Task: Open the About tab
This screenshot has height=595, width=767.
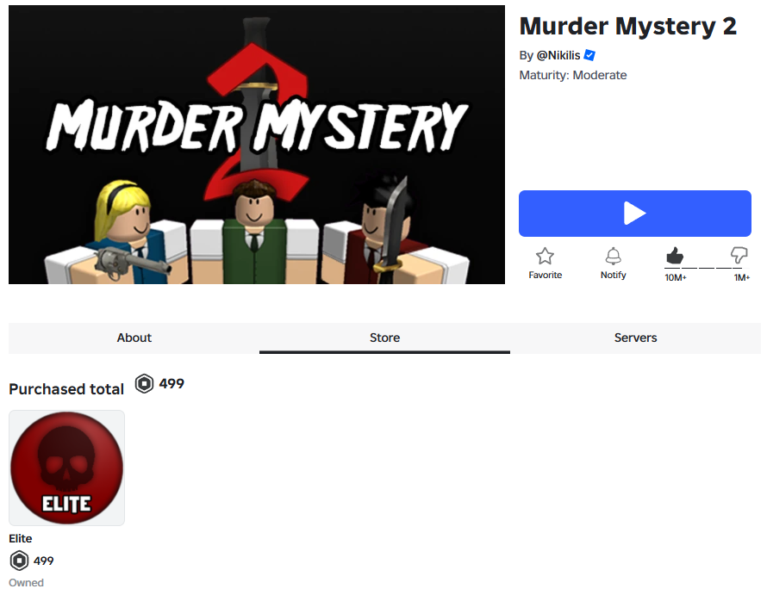Action: [134, 338]
